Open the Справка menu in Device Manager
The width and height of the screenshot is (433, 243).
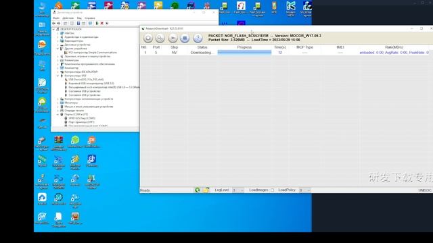click(90, 18)
